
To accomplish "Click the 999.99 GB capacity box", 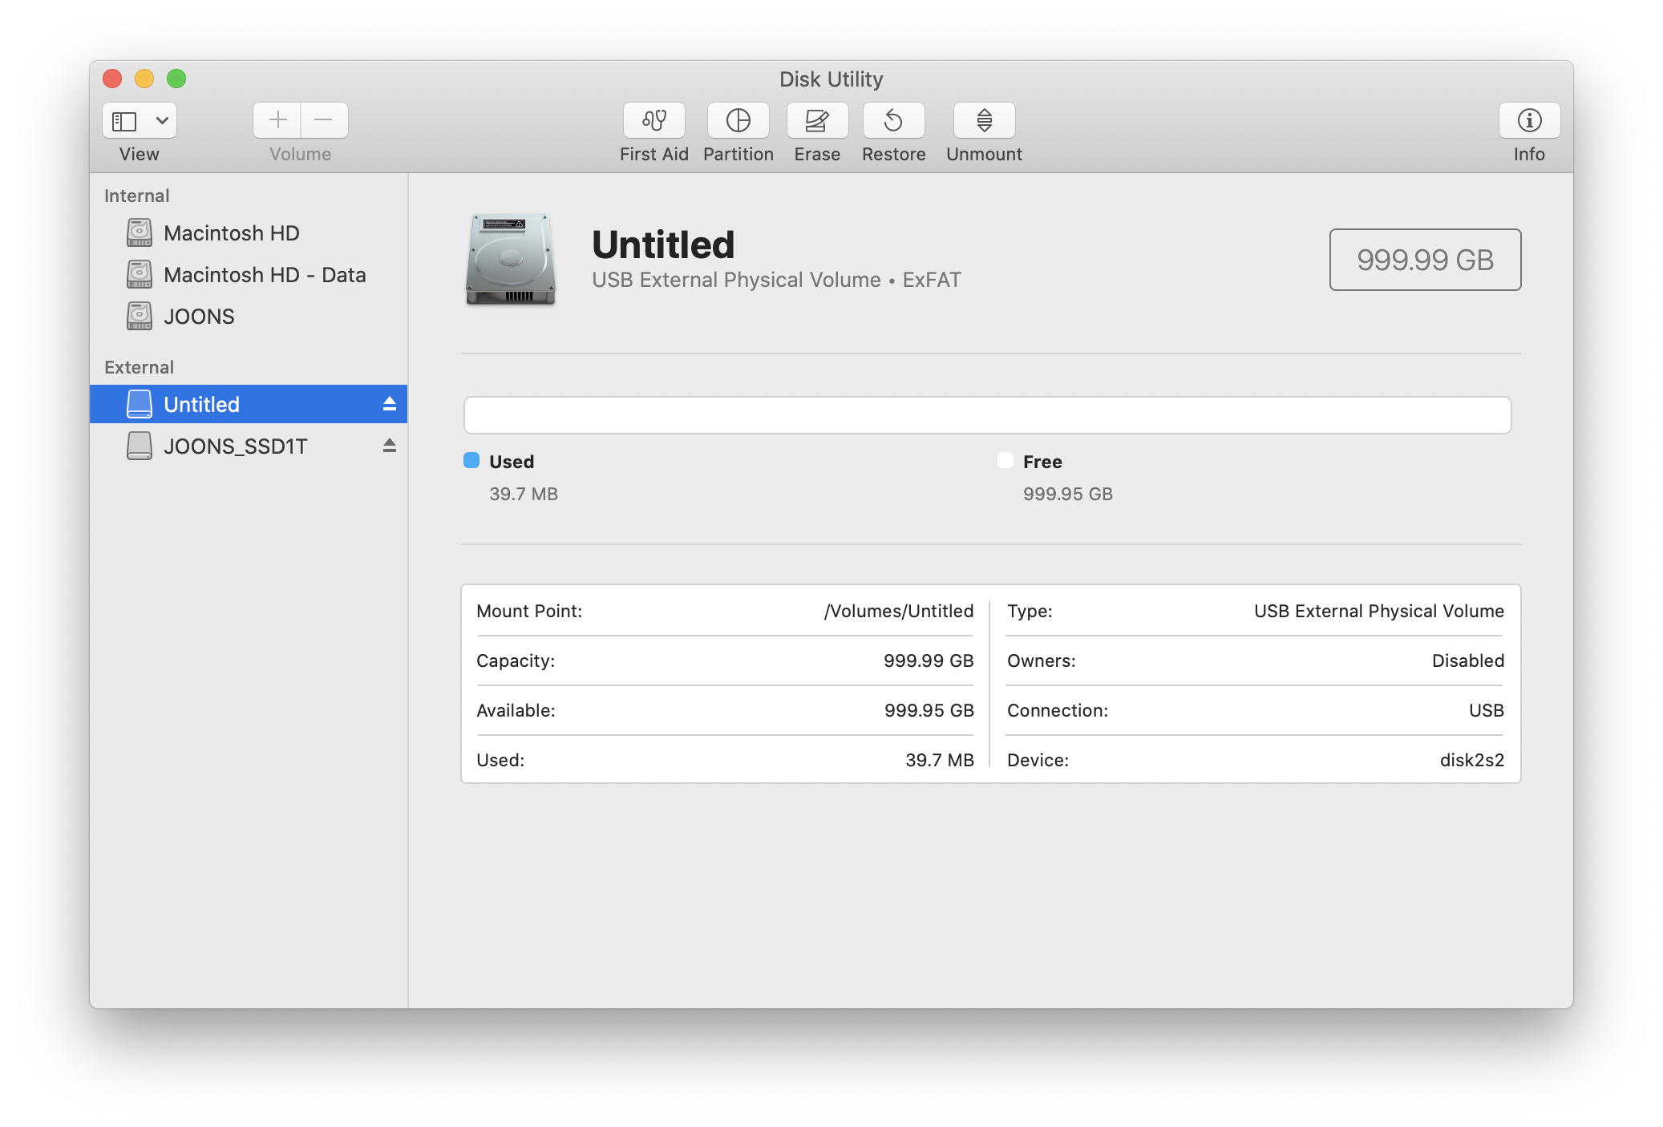I will (x=1424, y=260).
